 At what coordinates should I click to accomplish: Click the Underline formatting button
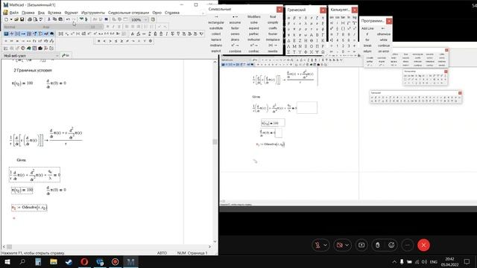pos(119,27)
